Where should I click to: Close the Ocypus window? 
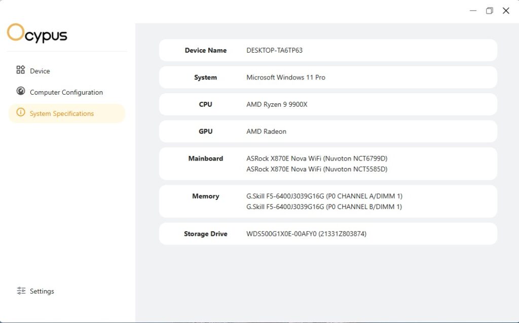pyautogui.click(x=506, y=11)
